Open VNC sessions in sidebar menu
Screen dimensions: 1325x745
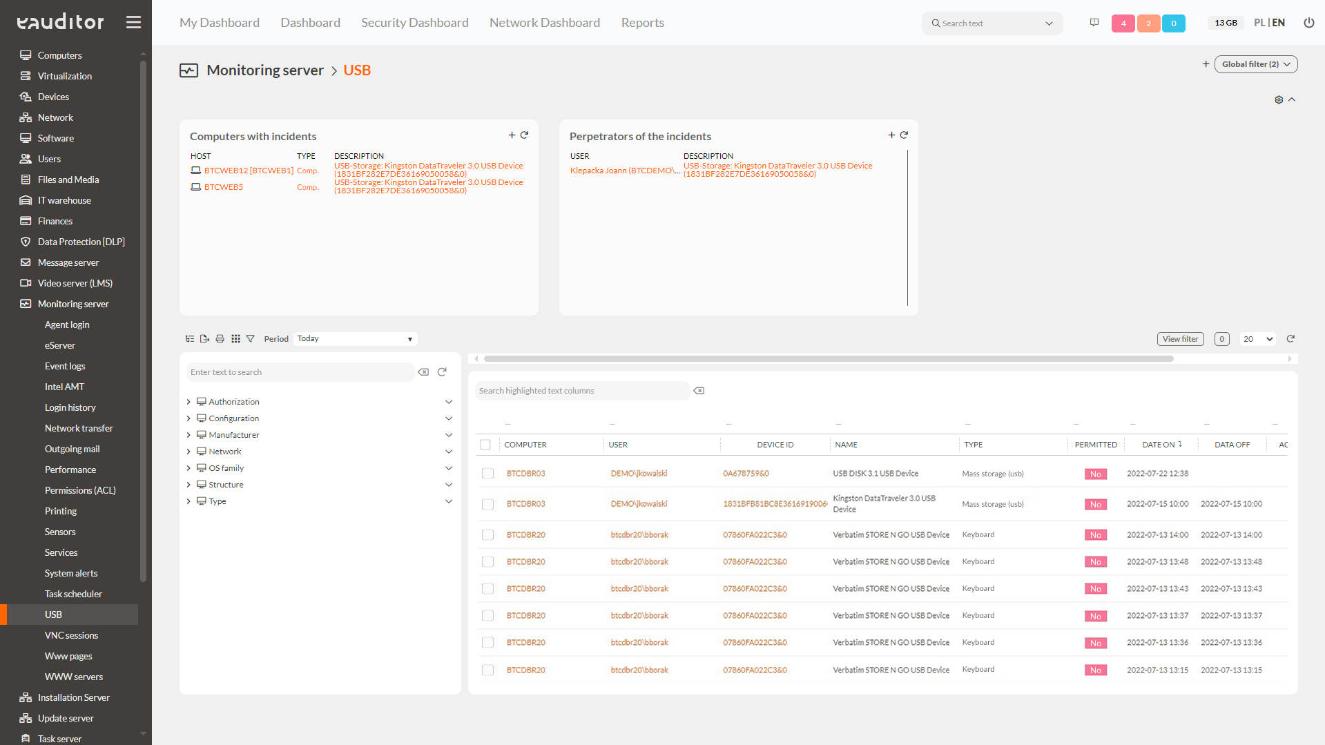[x=71, y=635]
